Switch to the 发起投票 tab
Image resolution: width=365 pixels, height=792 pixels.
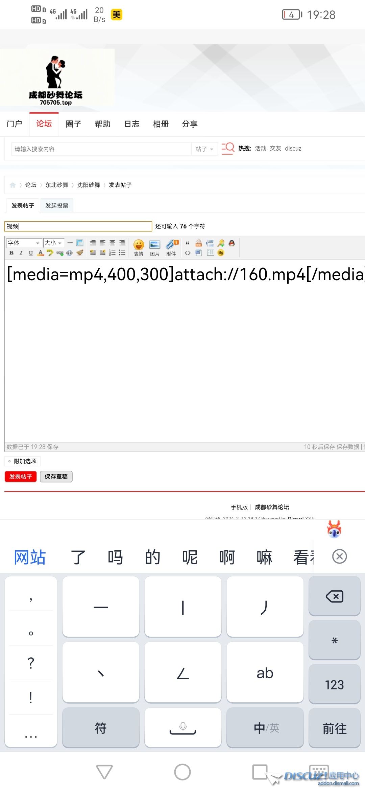point(57,205)
